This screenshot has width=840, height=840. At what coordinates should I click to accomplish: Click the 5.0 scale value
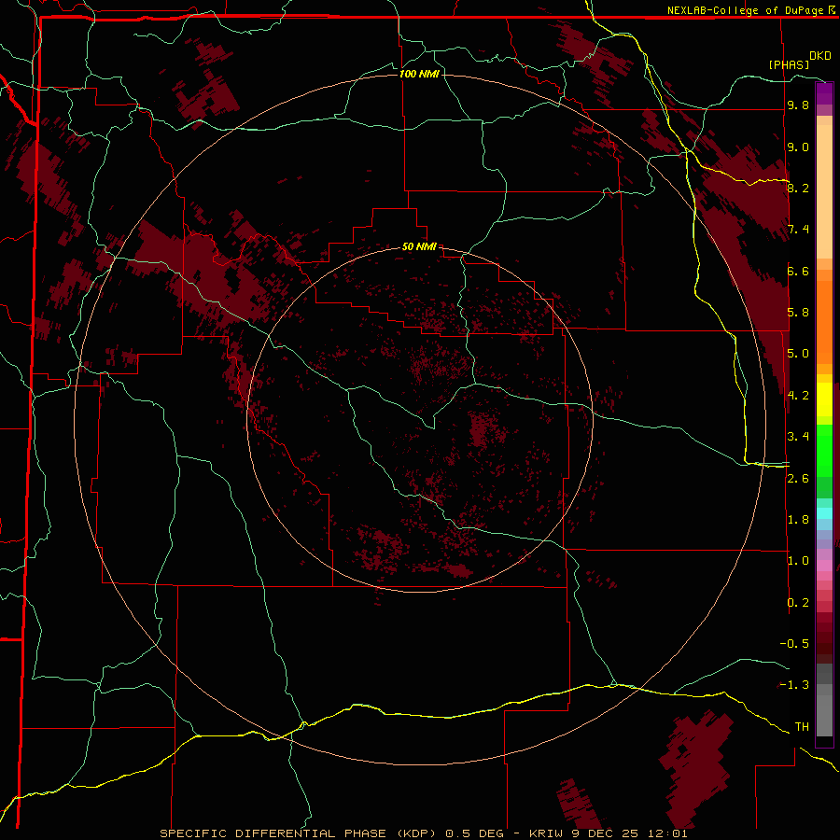click(798, 354)
